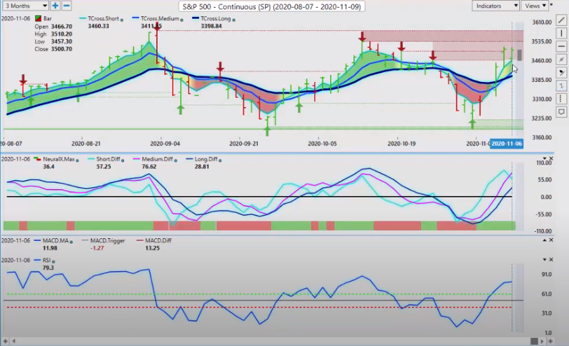Viewport: 569px width, 346px height.
Task: Nudge the horizontal scrollbar left using its arrow
Action: (14, 342)
